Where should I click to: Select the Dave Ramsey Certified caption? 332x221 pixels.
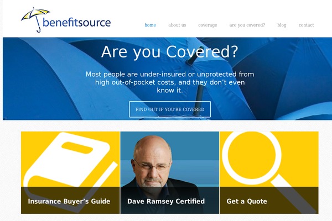[x=166, y=201]
